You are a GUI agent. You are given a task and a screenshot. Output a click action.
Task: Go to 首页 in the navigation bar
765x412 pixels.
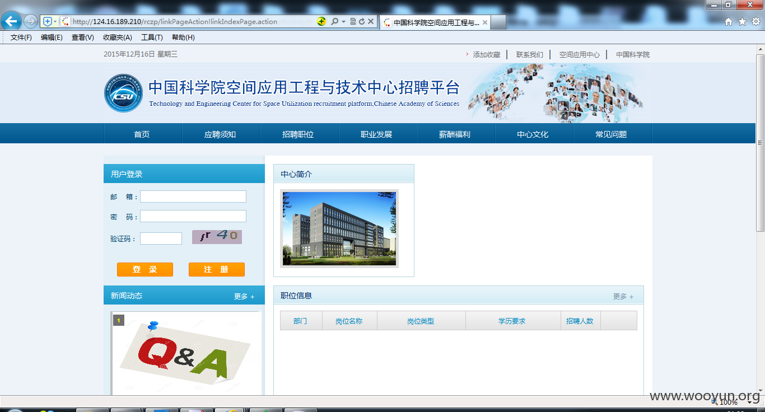142,134
